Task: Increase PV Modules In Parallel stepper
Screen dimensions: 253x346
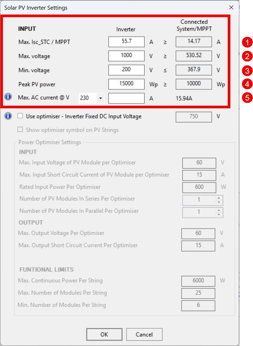Action: click(219, 210)
